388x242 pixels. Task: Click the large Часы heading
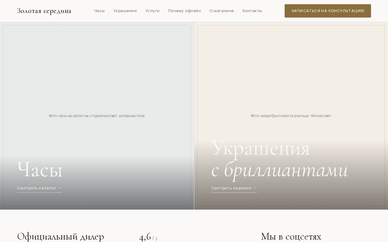coord(40,170)
